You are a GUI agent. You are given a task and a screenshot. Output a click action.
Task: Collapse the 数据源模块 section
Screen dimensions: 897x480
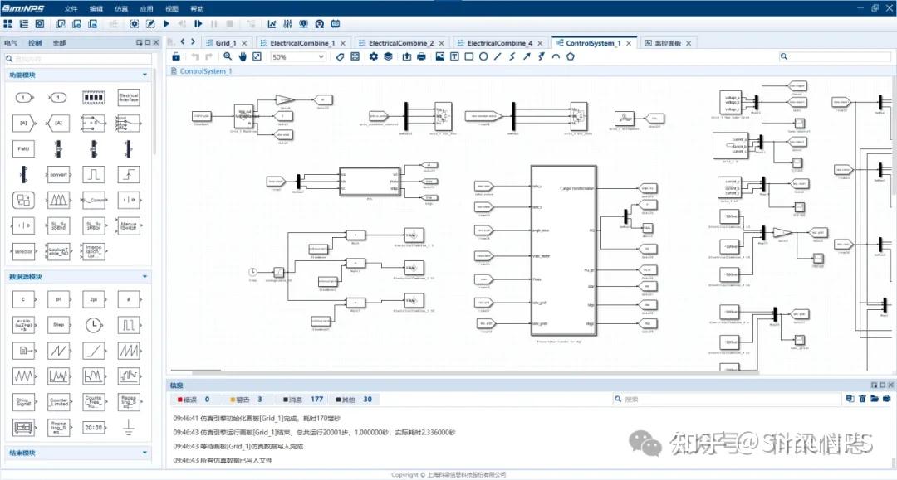click(144, 275)
